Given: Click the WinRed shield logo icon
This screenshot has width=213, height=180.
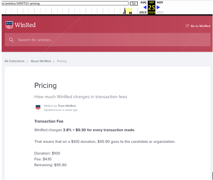Looking at the screenshot, I should tap(9, 25).
